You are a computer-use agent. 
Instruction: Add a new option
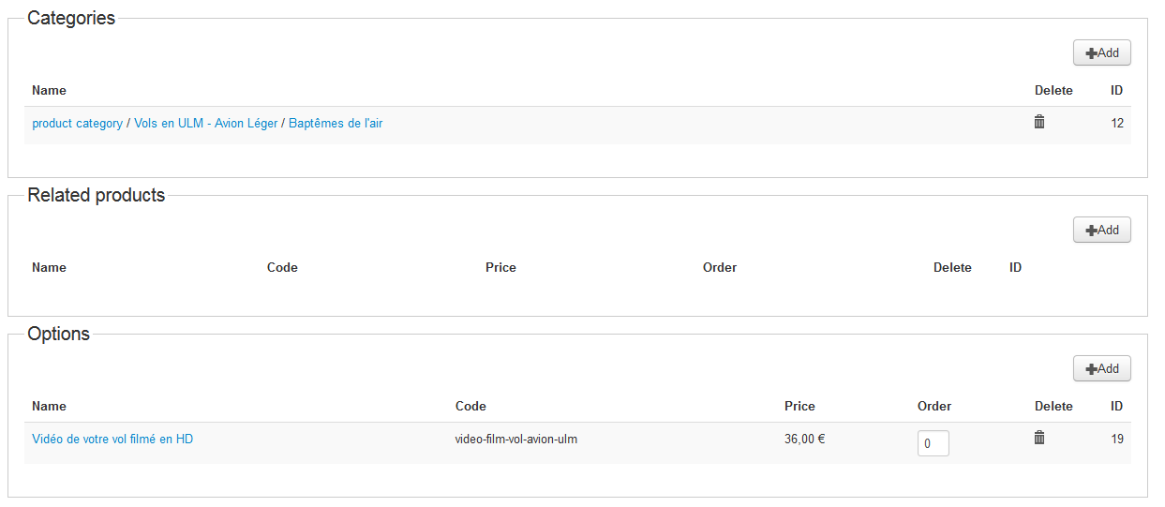click(x=1101, y=369)
